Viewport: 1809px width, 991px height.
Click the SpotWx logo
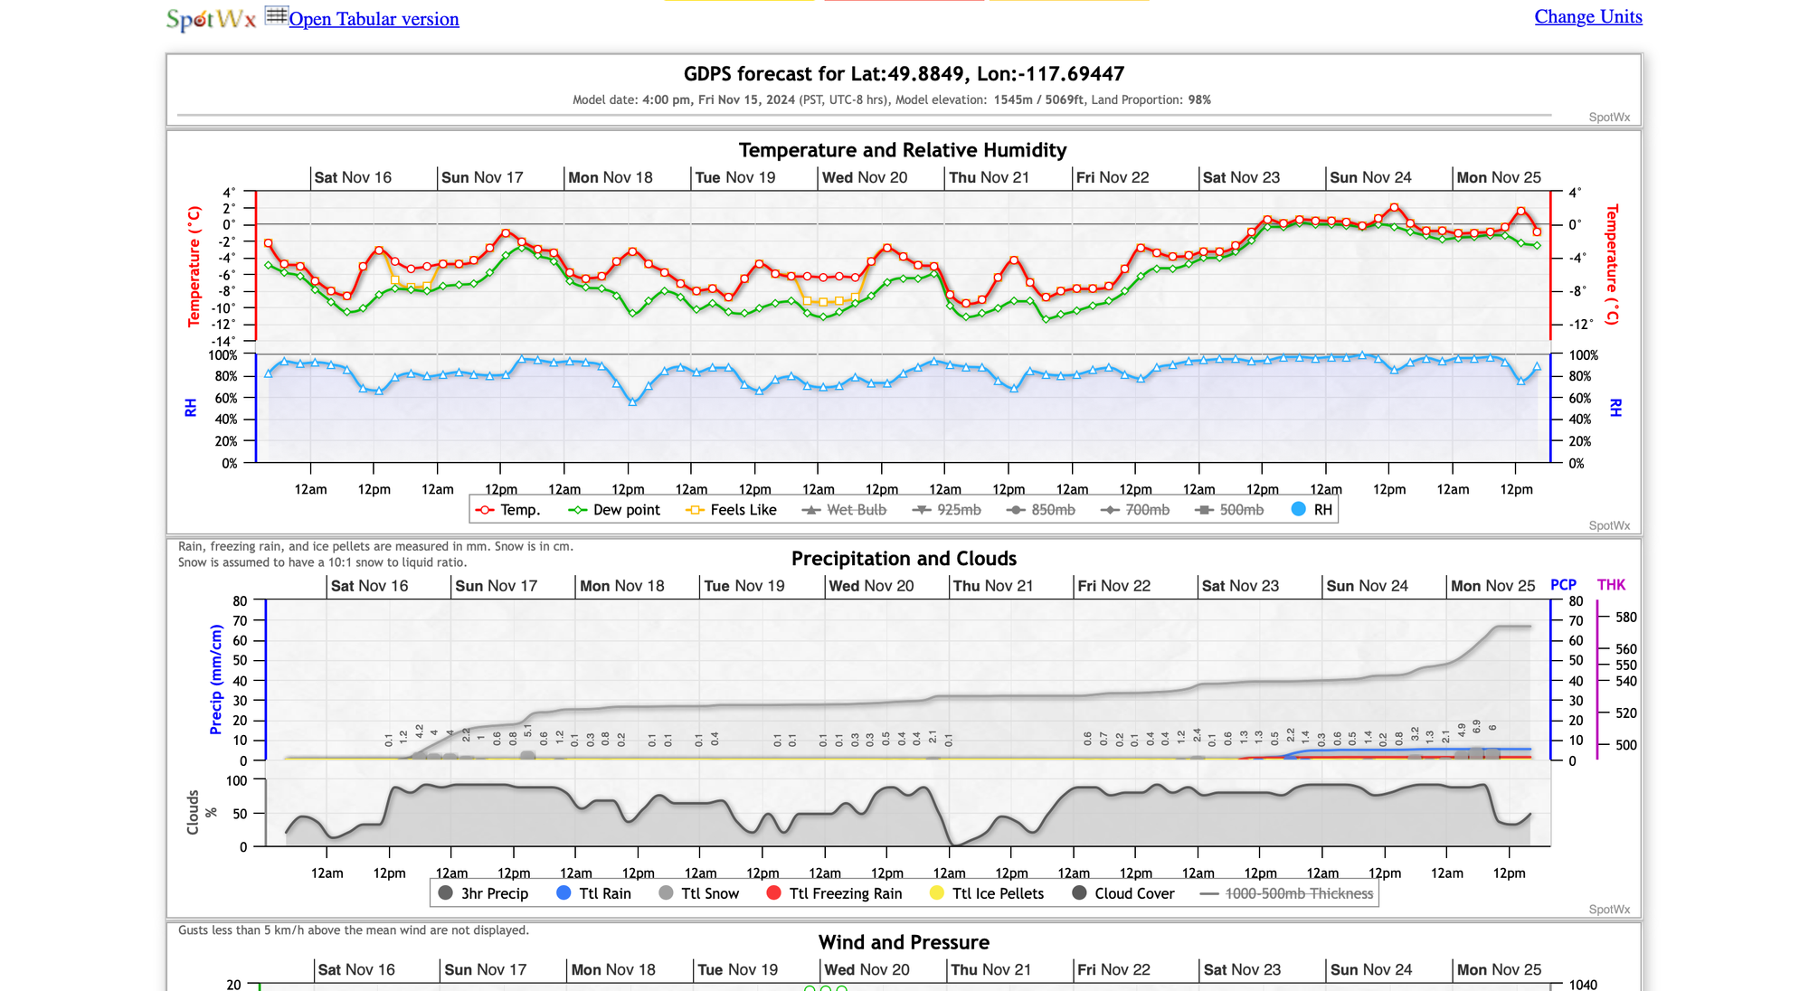[x=211, y=19]
